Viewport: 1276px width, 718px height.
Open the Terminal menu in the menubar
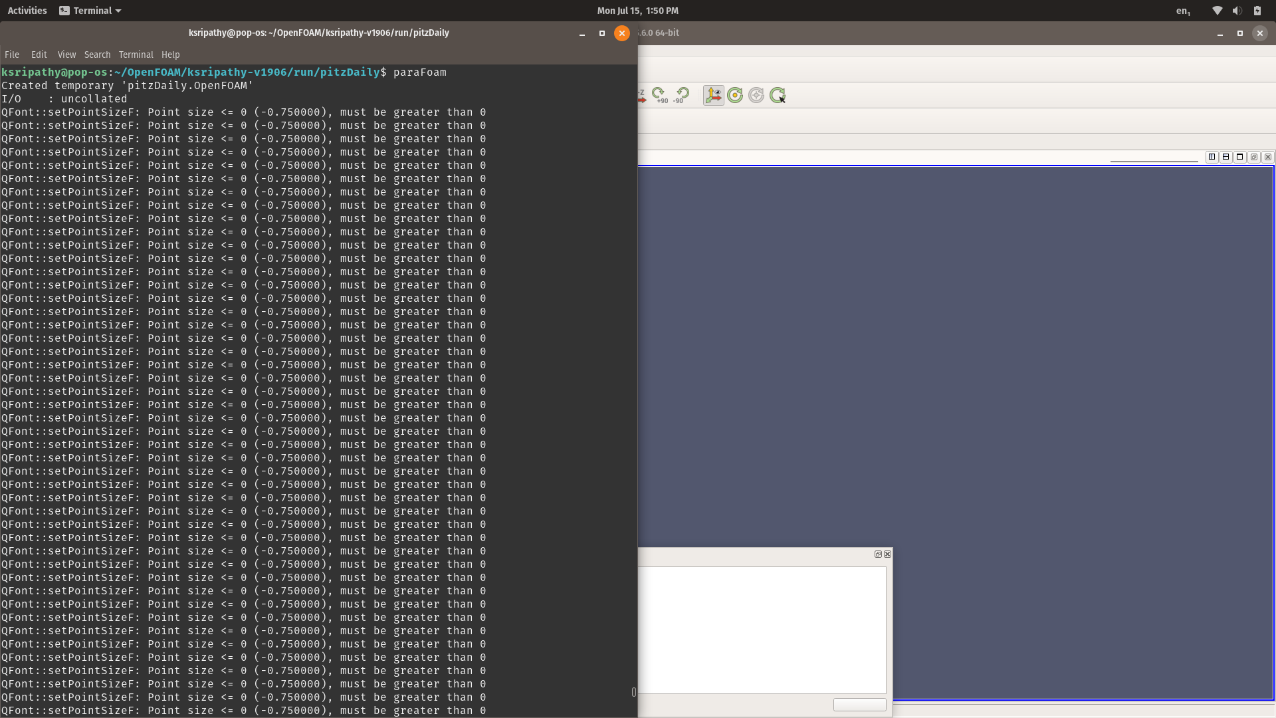click(136, 55)
